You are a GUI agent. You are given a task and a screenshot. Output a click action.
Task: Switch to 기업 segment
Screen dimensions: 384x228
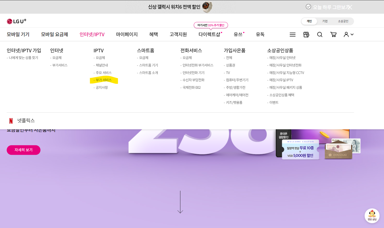coord(325,21)
